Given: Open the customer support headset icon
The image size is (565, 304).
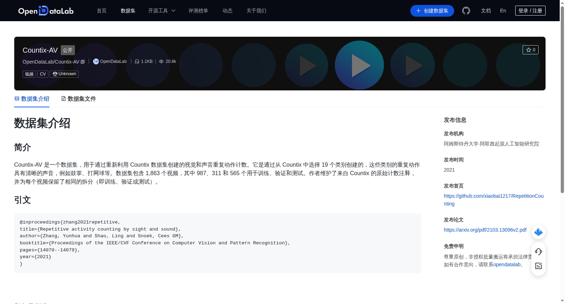Looking at the screenshot, I should coord(539,252).
